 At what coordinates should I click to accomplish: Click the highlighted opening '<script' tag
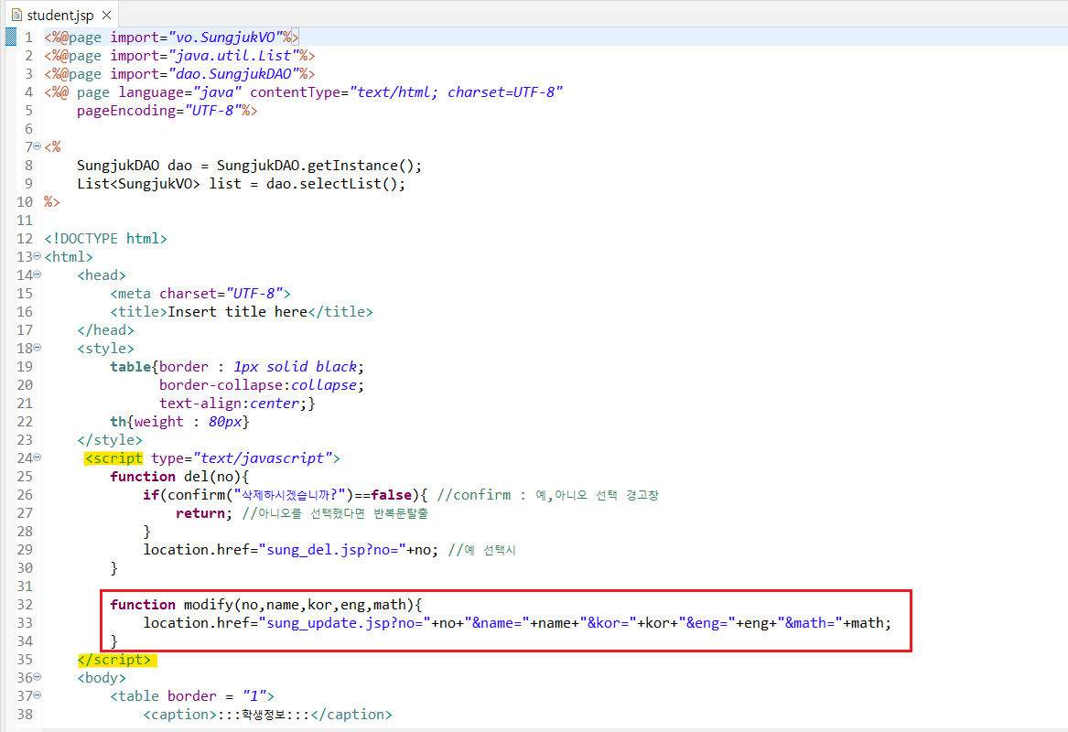113,458
